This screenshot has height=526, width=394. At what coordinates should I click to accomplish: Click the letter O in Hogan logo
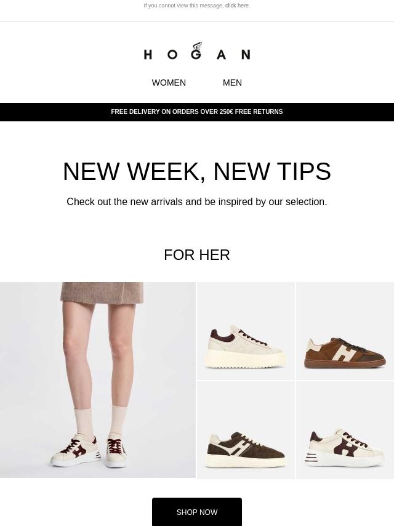172,54
